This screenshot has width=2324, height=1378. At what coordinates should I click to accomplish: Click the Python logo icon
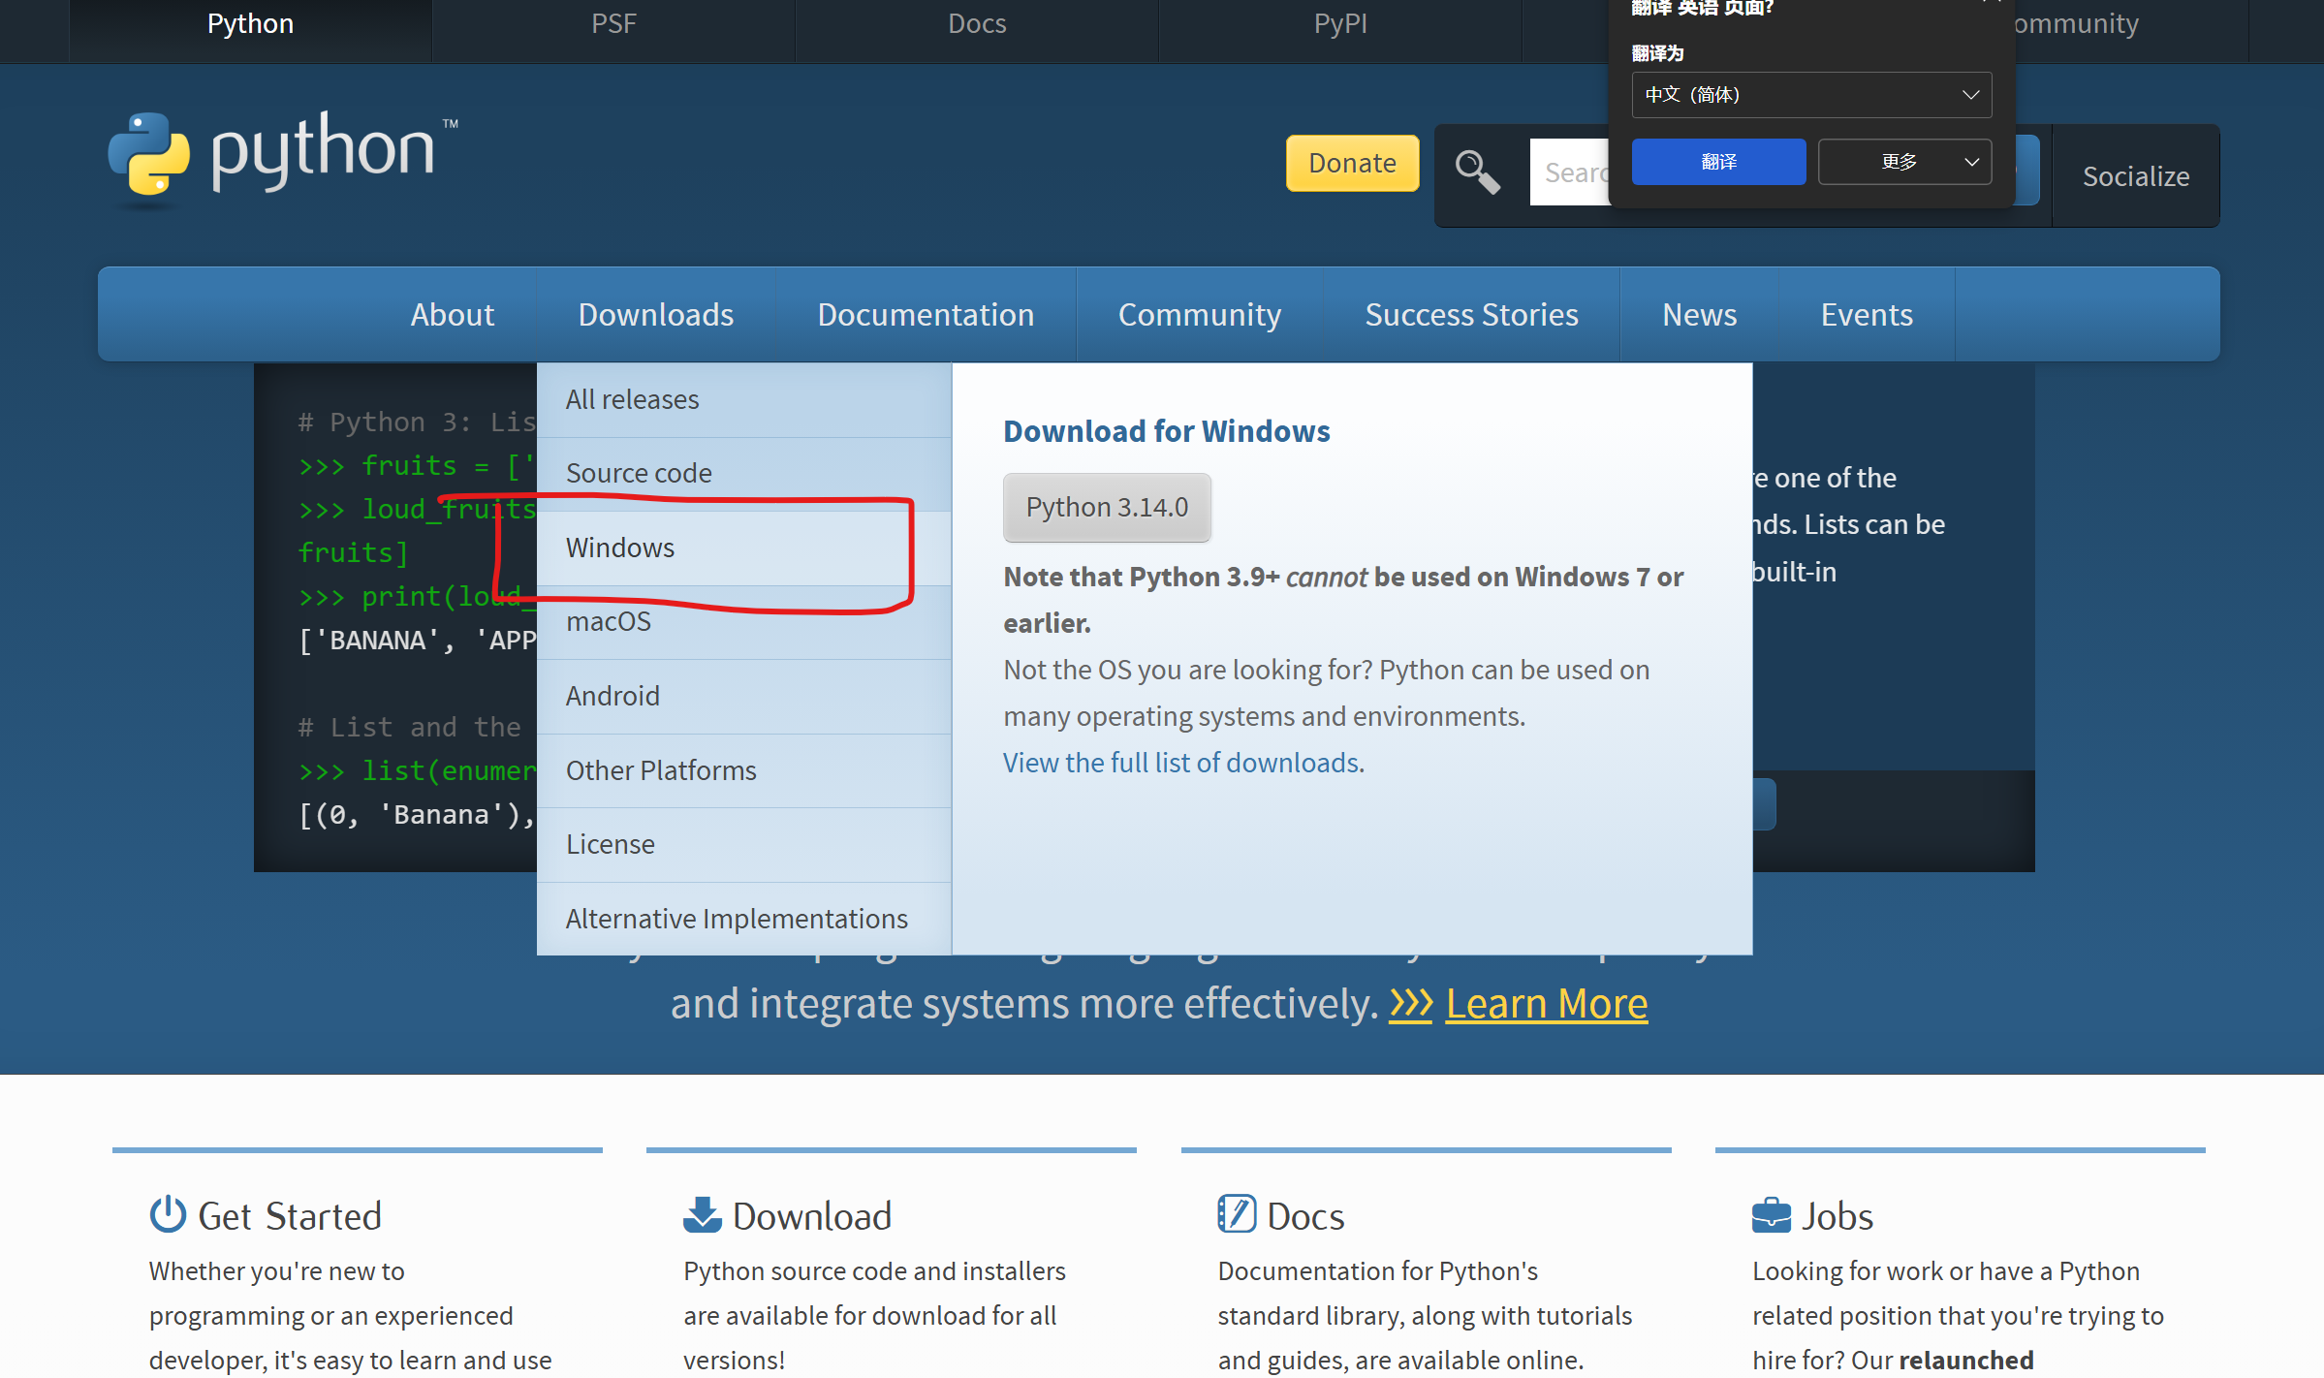pos(148,155)
